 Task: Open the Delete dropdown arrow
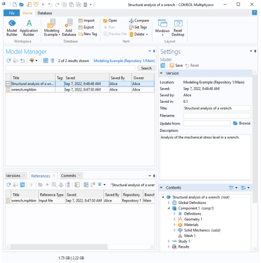pos(147,35)
